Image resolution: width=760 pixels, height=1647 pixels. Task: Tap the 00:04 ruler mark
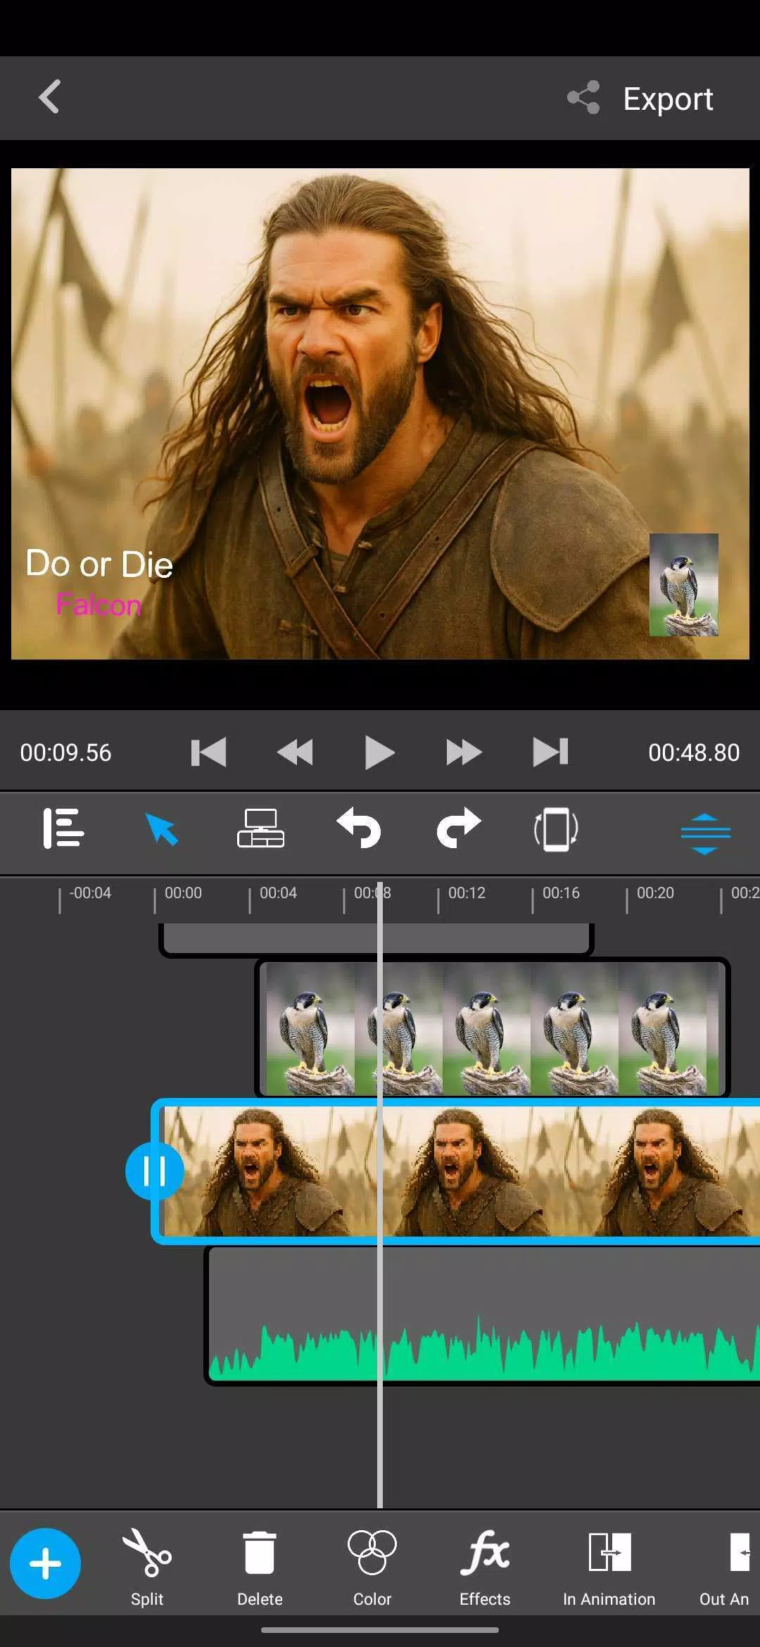pyautogui.click(x=278, y=892)
